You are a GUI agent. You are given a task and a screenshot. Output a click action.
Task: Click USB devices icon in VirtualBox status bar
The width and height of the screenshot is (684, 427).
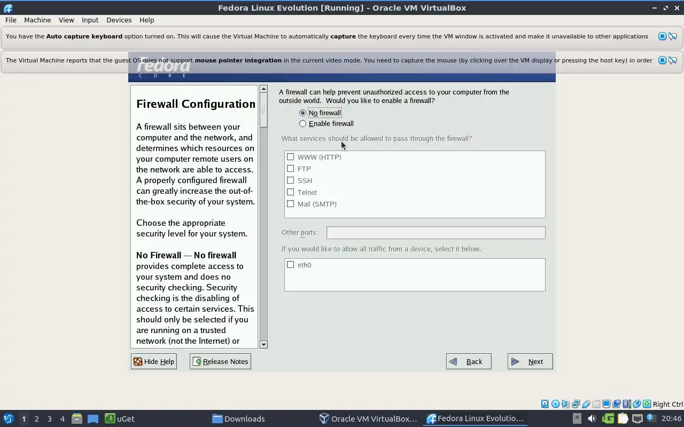tap(586, 404)
